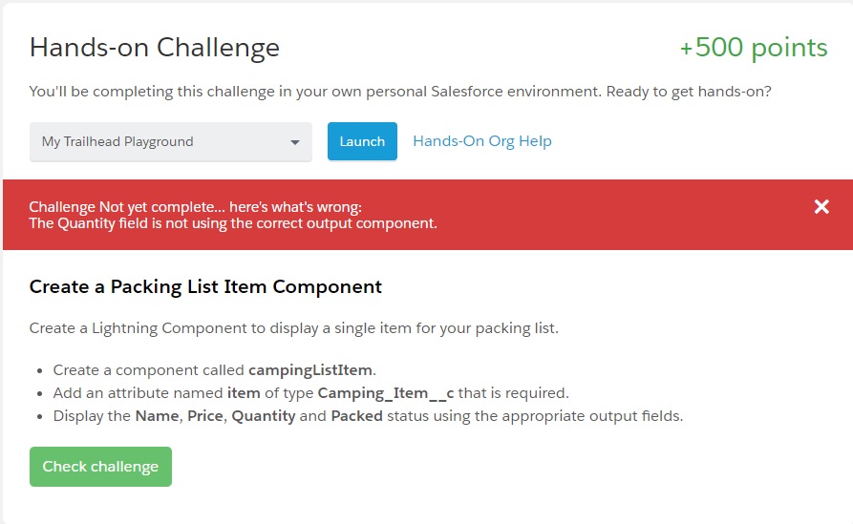This screenshot has width=853, height=524.
Task: Click the 'Create a Lightning Component' description sentence
Action: pyautogui.click(x=293, y=328)
